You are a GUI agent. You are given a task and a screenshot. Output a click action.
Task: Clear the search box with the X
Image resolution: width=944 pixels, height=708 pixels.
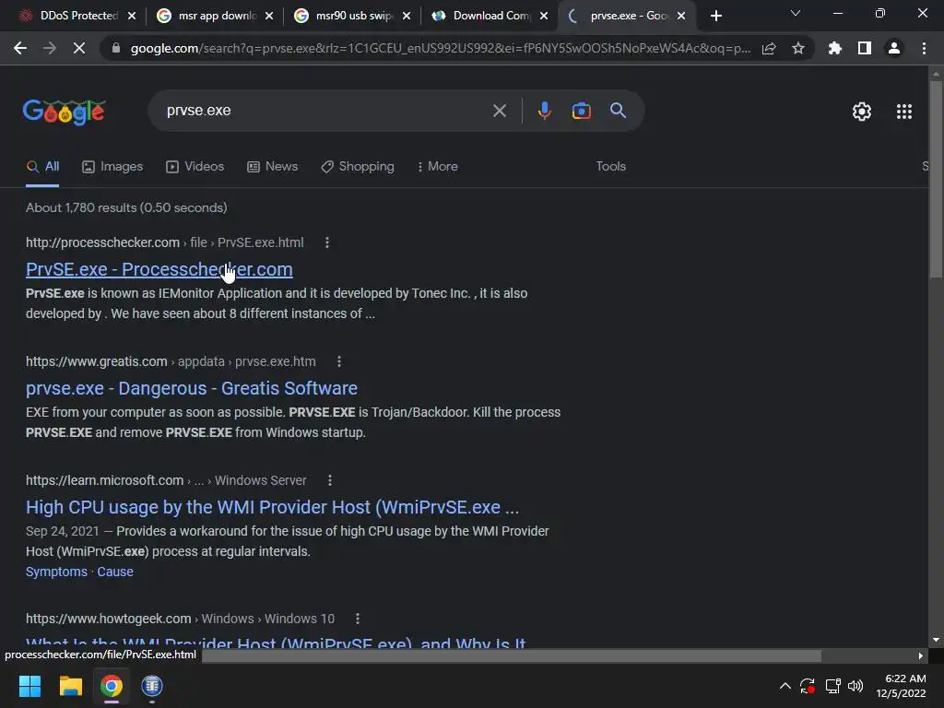click(x=499, y=111)
